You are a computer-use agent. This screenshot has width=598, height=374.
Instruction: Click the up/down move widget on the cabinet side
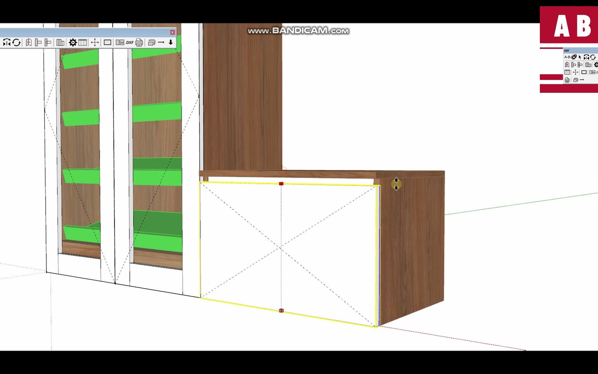(396, 184)
